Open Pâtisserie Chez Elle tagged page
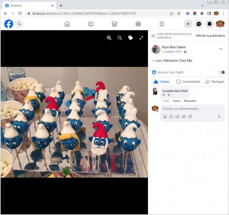 (178, 61)
